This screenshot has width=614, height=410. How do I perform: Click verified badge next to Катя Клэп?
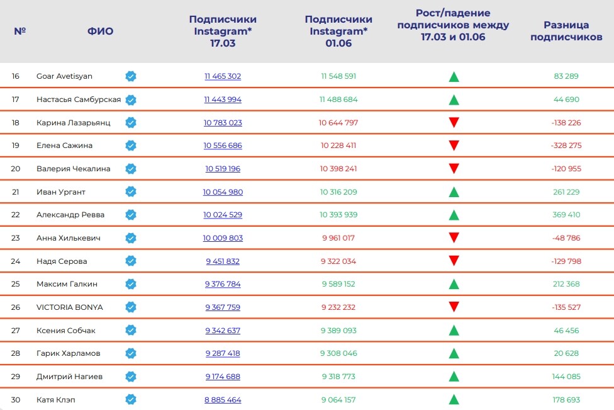click(131, 399)
